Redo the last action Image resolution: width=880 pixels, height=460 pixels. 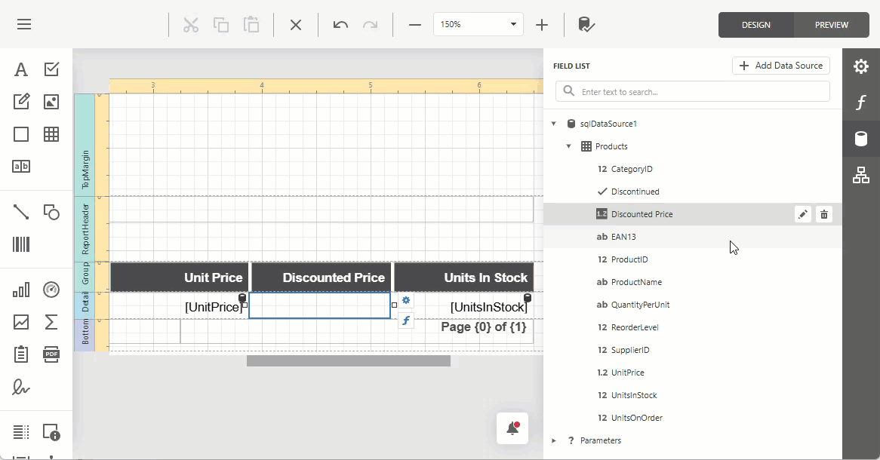(371, 25)
